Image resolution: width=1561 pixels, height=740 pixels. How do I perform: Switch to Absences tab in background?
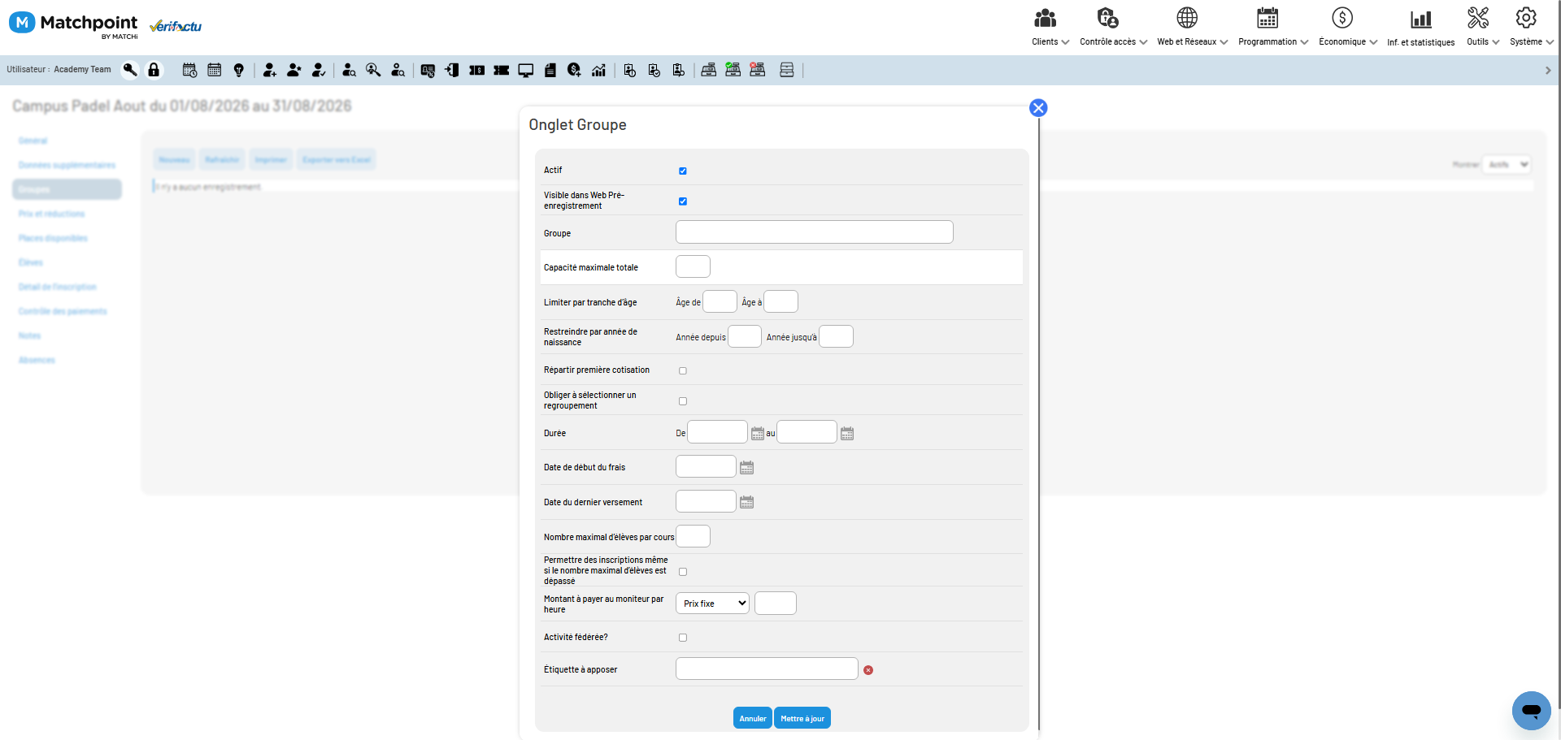pos(37,361)
